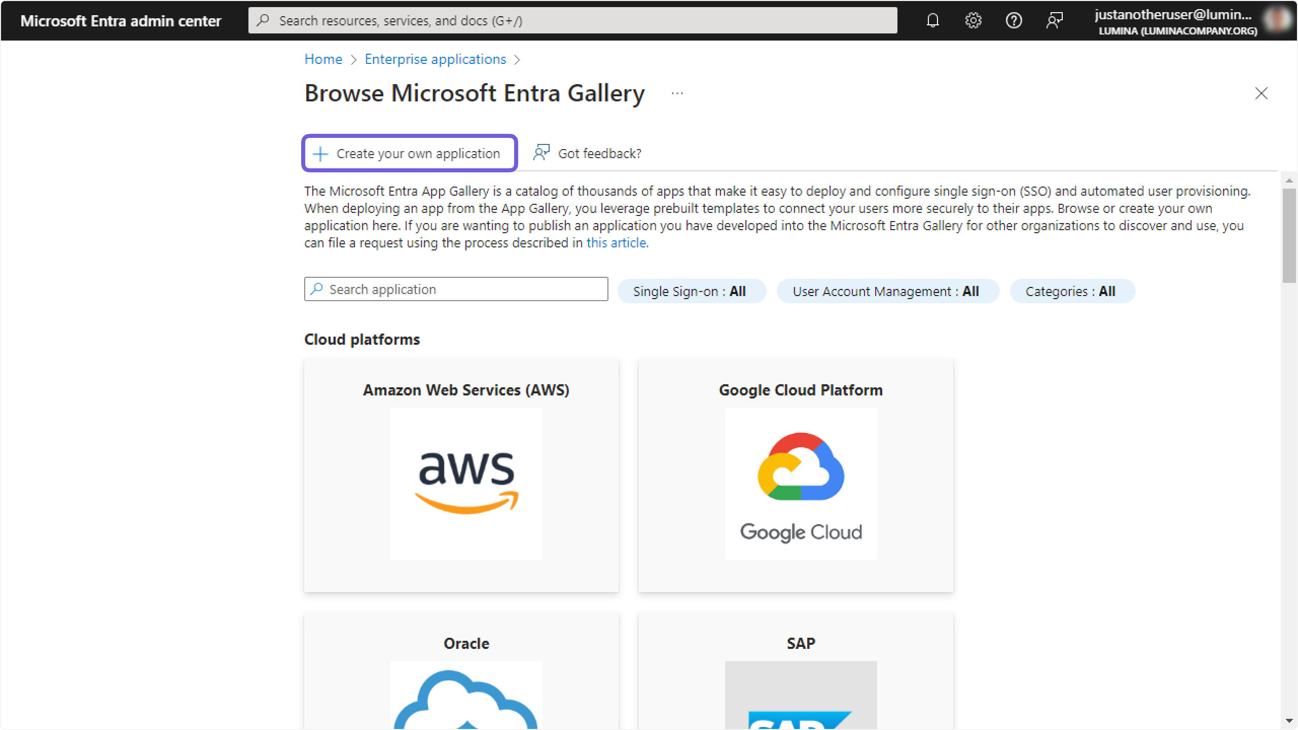
Task: Click the scrollbar down arrow
Action: click(1289, 721)
